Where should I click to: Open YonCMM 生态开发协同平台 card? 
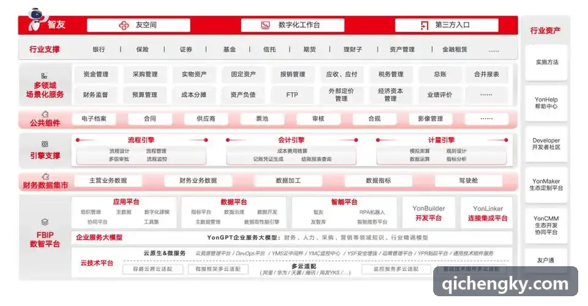tap(546, 225)
